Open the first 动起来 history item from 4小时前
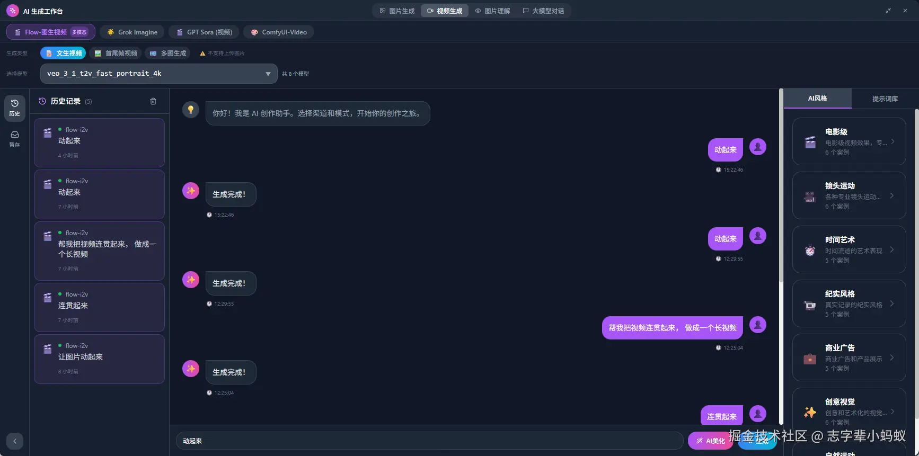Viewport: 919px width, 456px height. click(x=99, y=142)
